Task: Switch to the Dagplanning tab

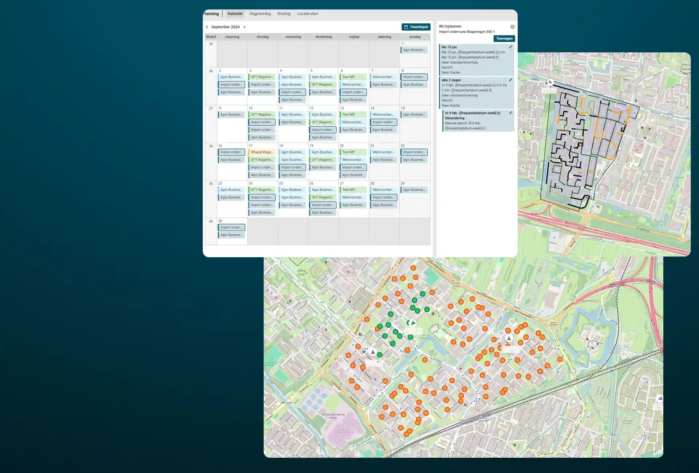Action: click(x=260, y=14)
